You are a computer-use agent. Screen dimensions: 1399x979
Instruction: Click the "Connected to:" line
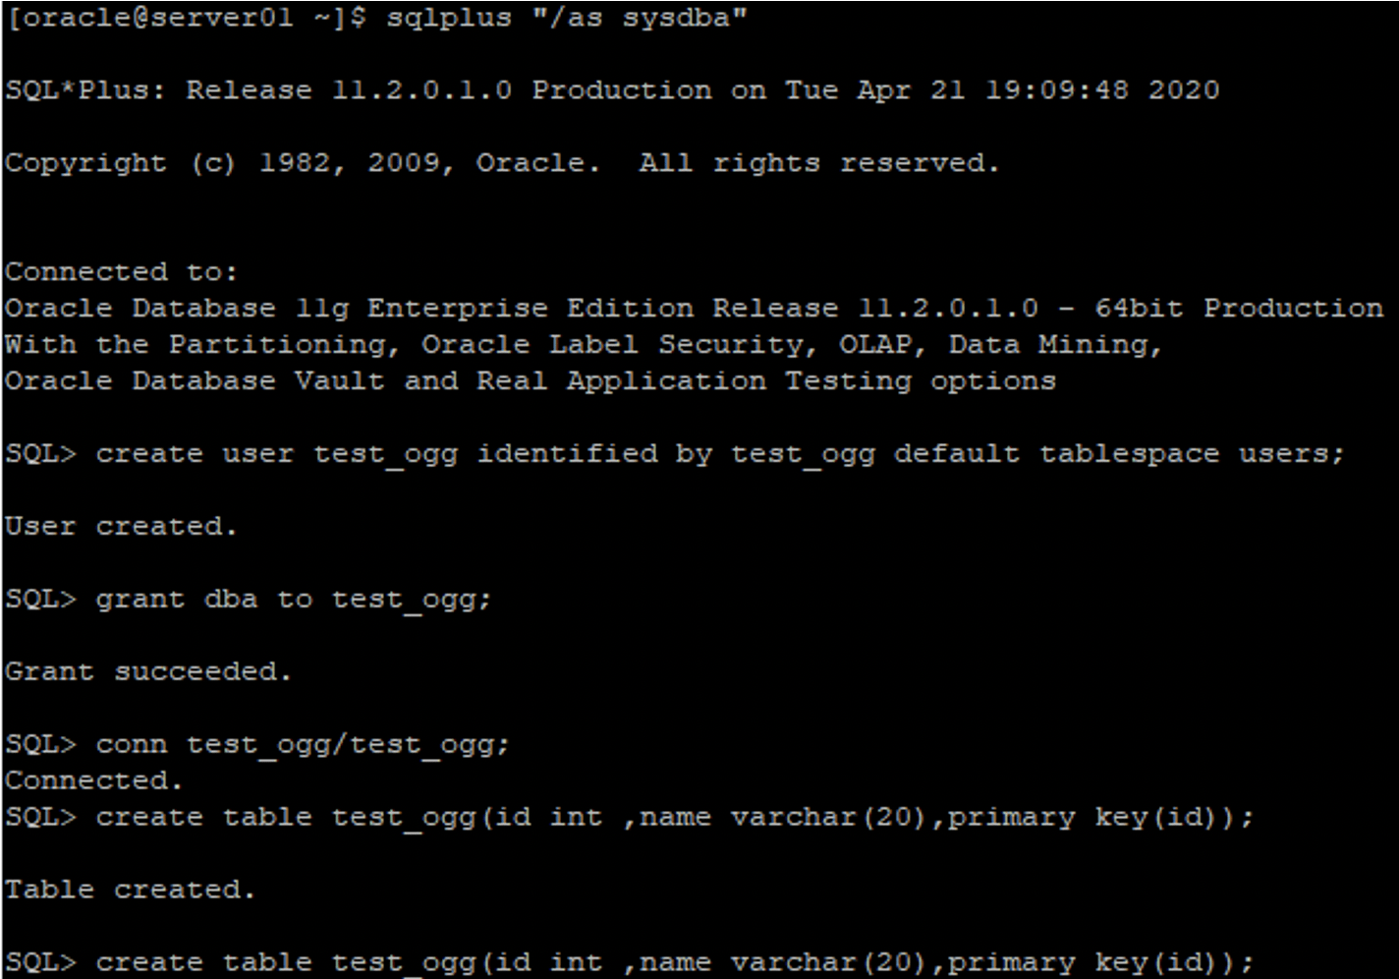point(121,271)
